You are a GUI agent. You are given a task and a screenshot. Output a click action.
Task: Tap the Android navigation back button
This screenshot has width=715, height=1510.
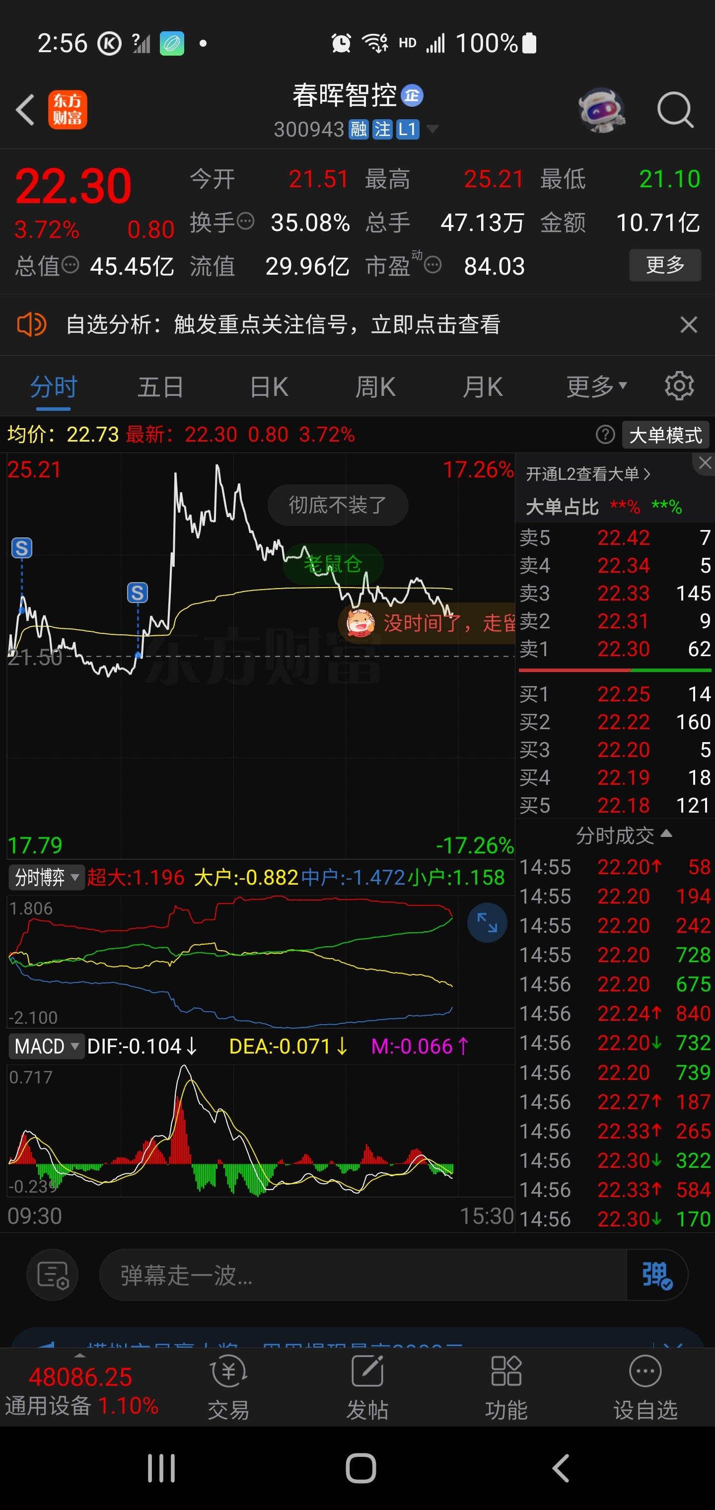561,1468
